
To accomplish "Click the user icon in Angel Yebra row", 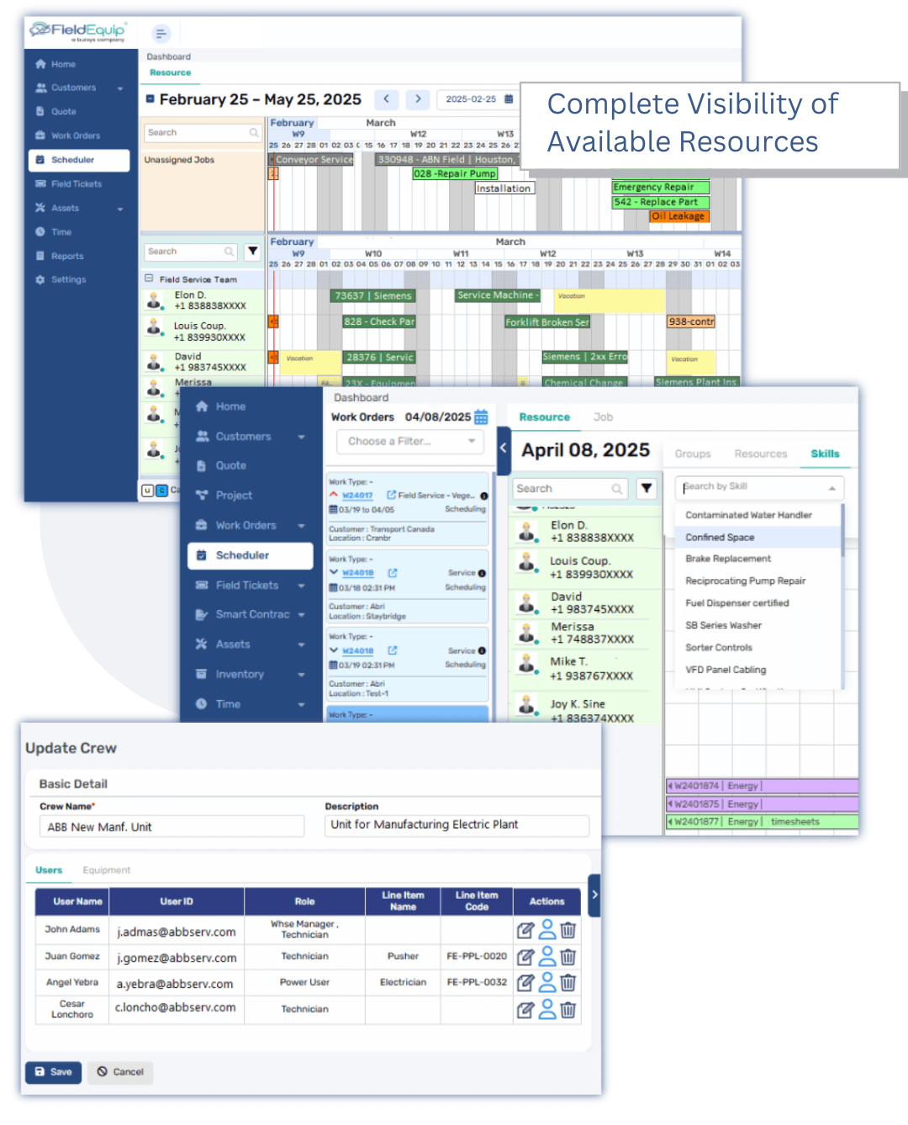I will click(547, 982).
